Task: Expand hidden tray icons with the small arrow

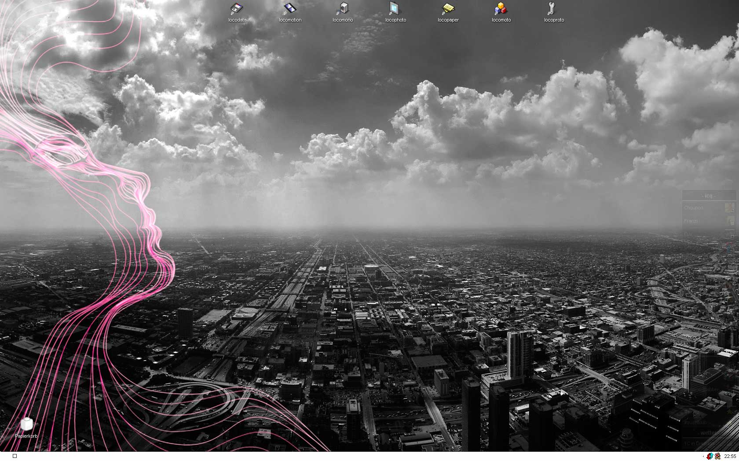Action: pos(704,456)
